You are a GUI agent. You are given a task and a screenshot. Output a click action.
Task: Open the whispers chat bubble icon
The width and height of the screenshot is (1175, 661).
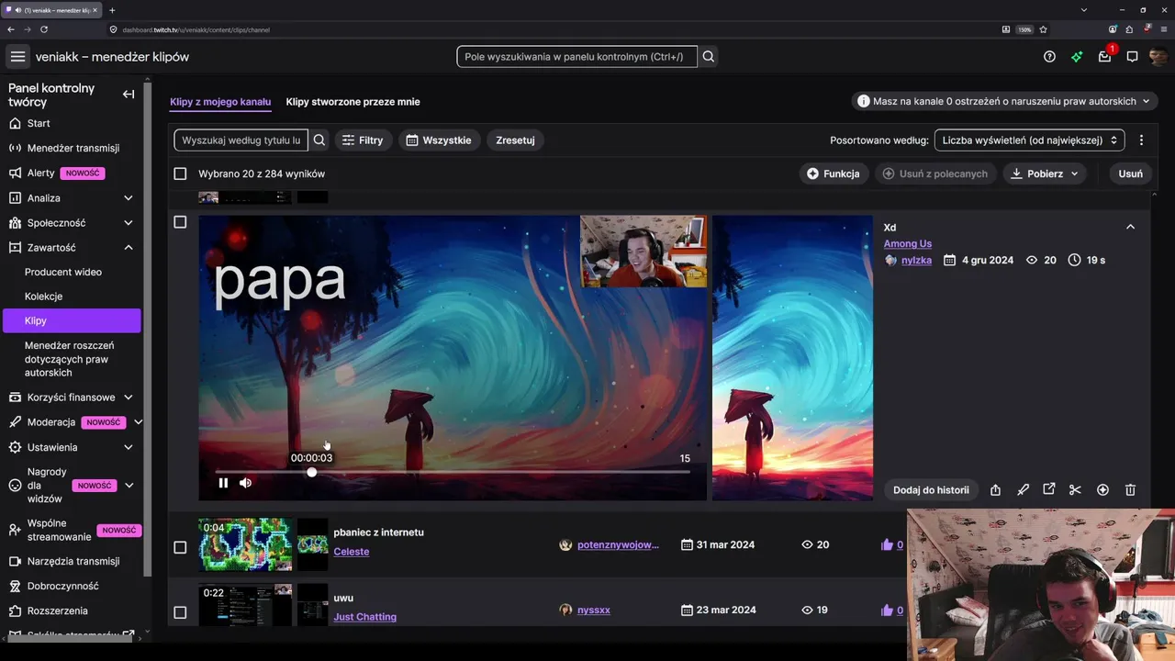[x=1133, y=57]
